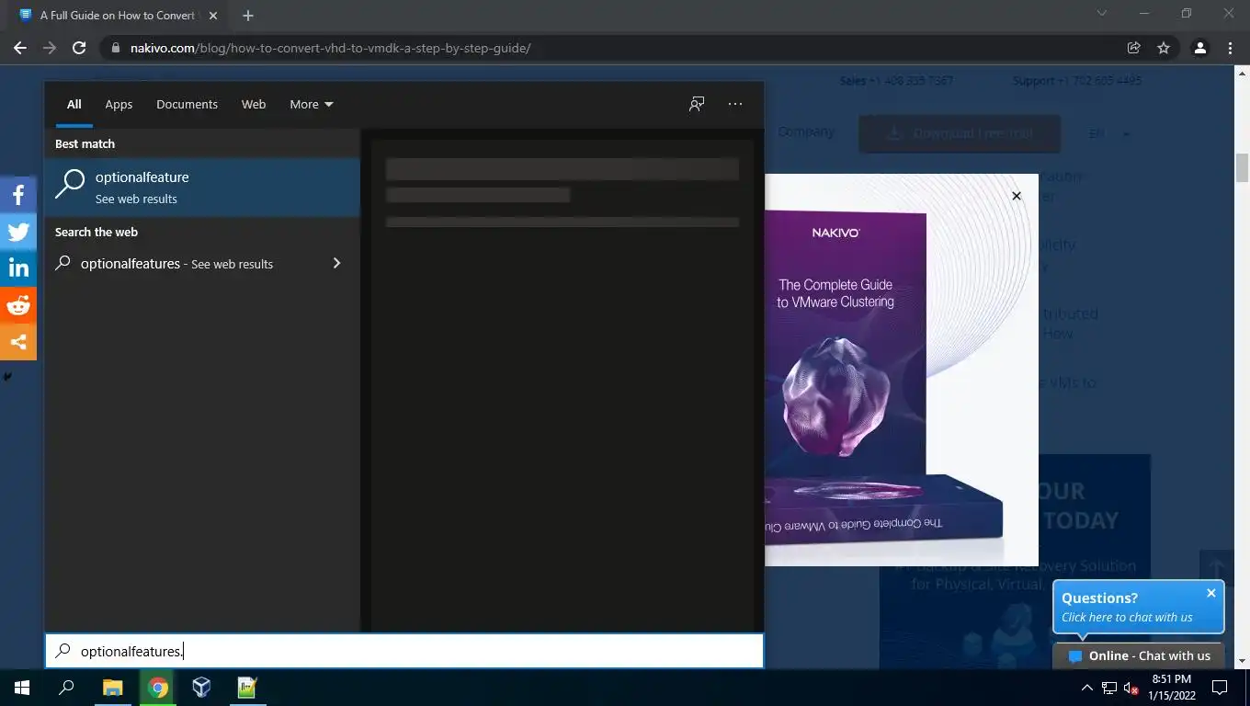
Task: Open the Company menu item
Action: click(805, 131)
